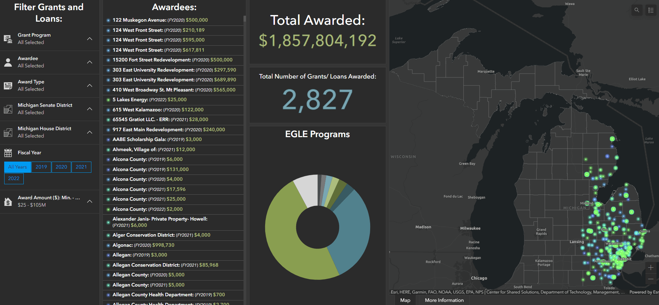Image resolution: width=659 pixels, height=305 pixels.
Task: Filter by fiscal year 2022
Action: click(x=14, y=179)
